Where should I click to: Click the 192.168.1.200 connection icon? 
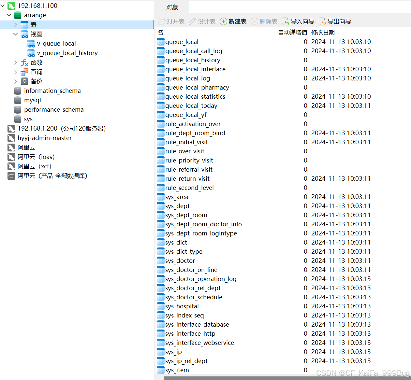coord(11,129)
